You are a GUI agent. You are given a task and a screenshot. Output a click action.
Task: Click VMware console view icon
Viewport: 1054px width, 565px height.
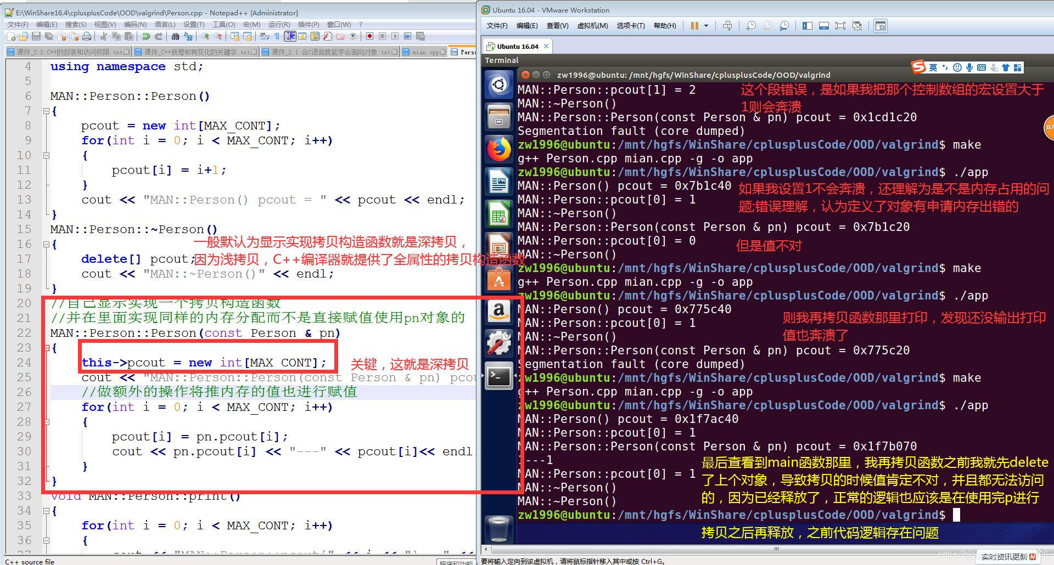(x=880, y=26)
